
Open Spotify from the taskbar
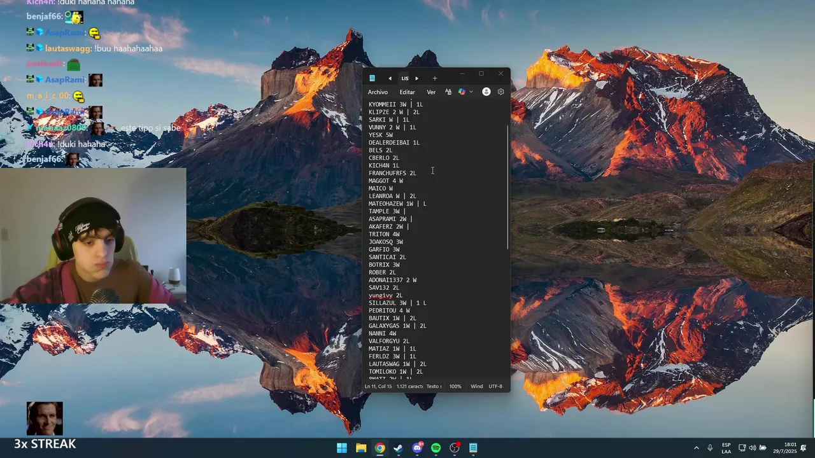pyautogui.click(x=436, y=448)
